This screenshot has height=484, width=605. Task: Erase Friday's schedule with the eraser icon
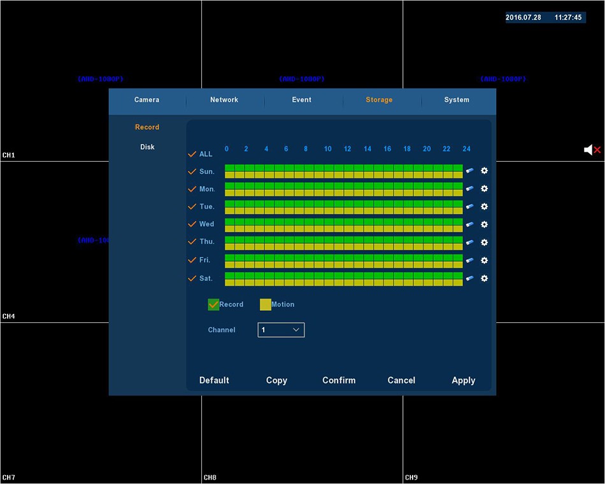pyautogui.click(x=469, y=260)
